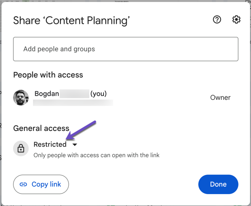The image size is (251, 206).
Task: Open link sharing settings gear icon
Action: point(236,19)
